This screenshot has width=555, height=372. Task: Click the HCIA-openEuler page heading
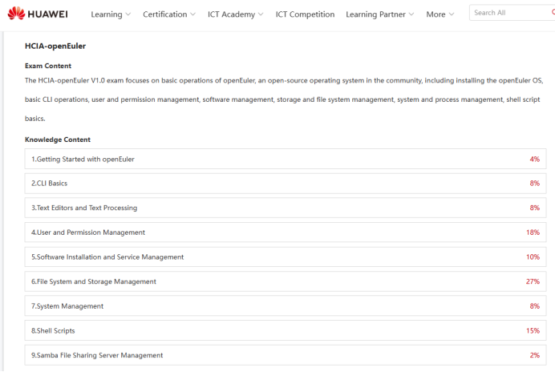pos(55,46)
